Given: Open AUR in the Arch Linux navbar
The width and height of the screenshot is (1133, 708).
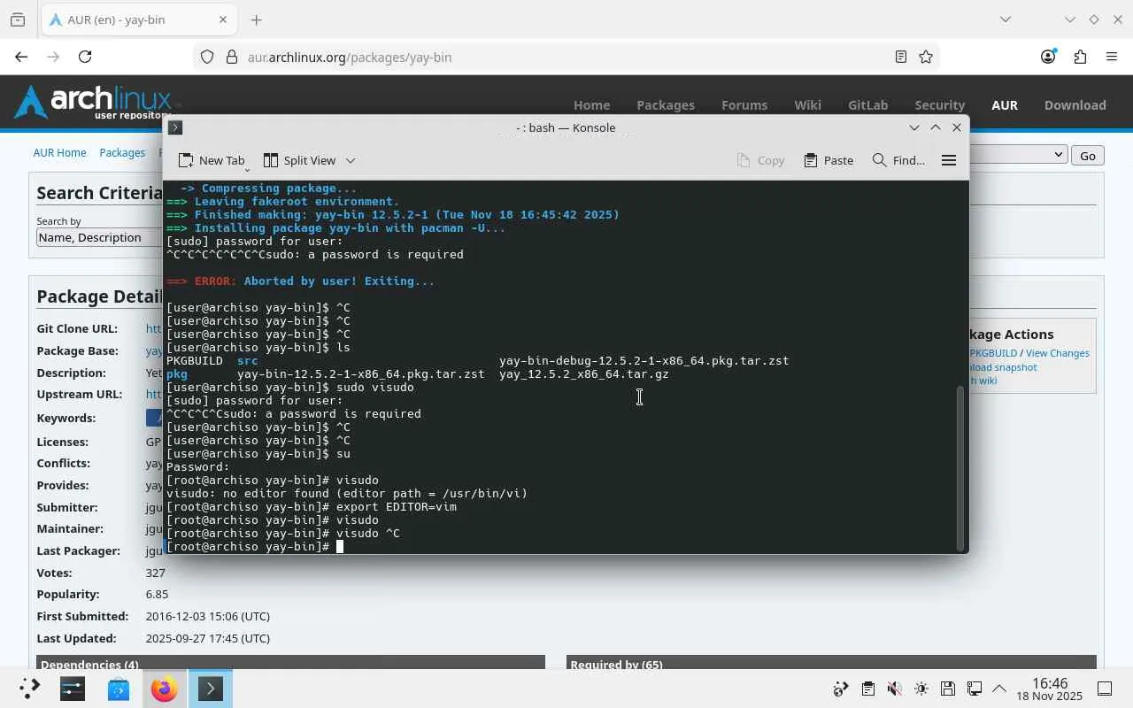Looking at the screenshot, I should pyautogui.click(x=1005, y=104).
